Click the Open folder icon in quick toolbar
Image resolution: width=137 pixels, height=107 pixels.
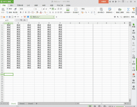coord(4,17)
